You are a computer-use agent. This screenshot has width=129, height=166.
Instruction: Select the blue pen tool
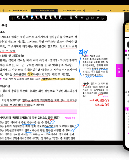tap(32, 18)
